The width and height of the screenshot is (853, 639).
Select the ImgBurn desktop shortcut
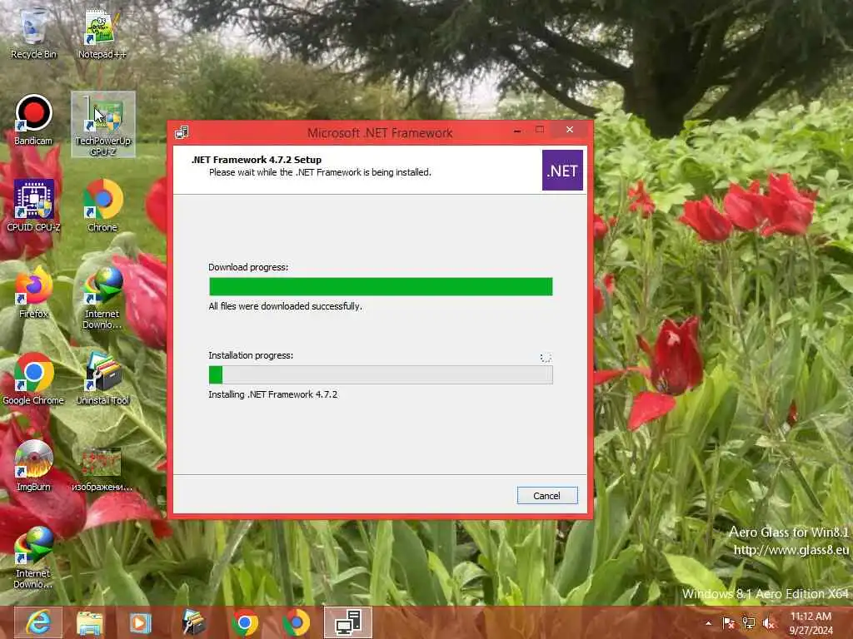pos(33,466)
